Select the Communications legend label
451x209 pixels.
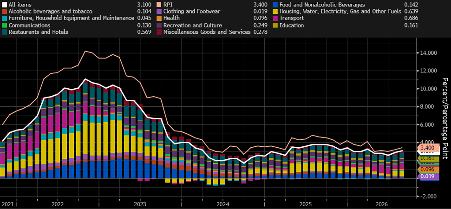(x=30, y=25)
